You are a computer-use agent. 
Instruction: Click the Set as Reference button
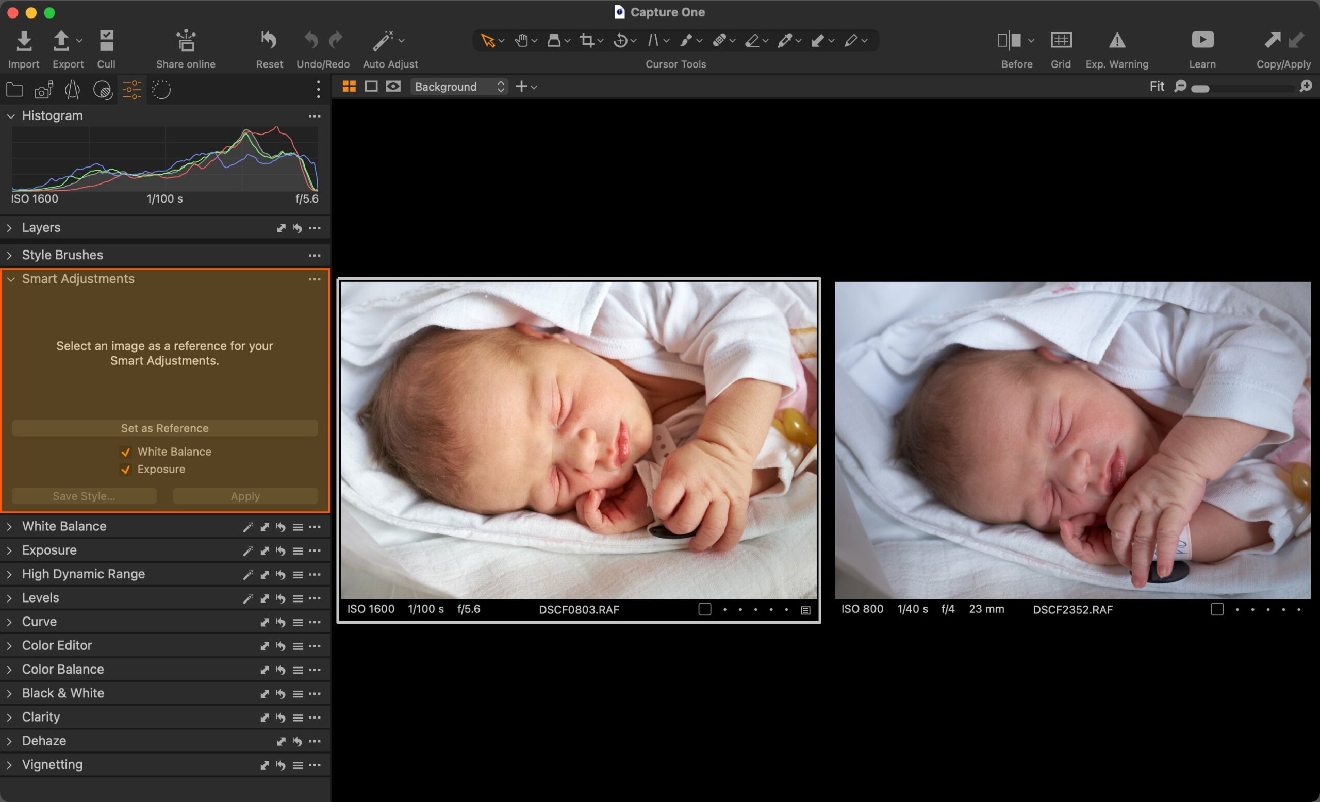click(x=164, y=428)
